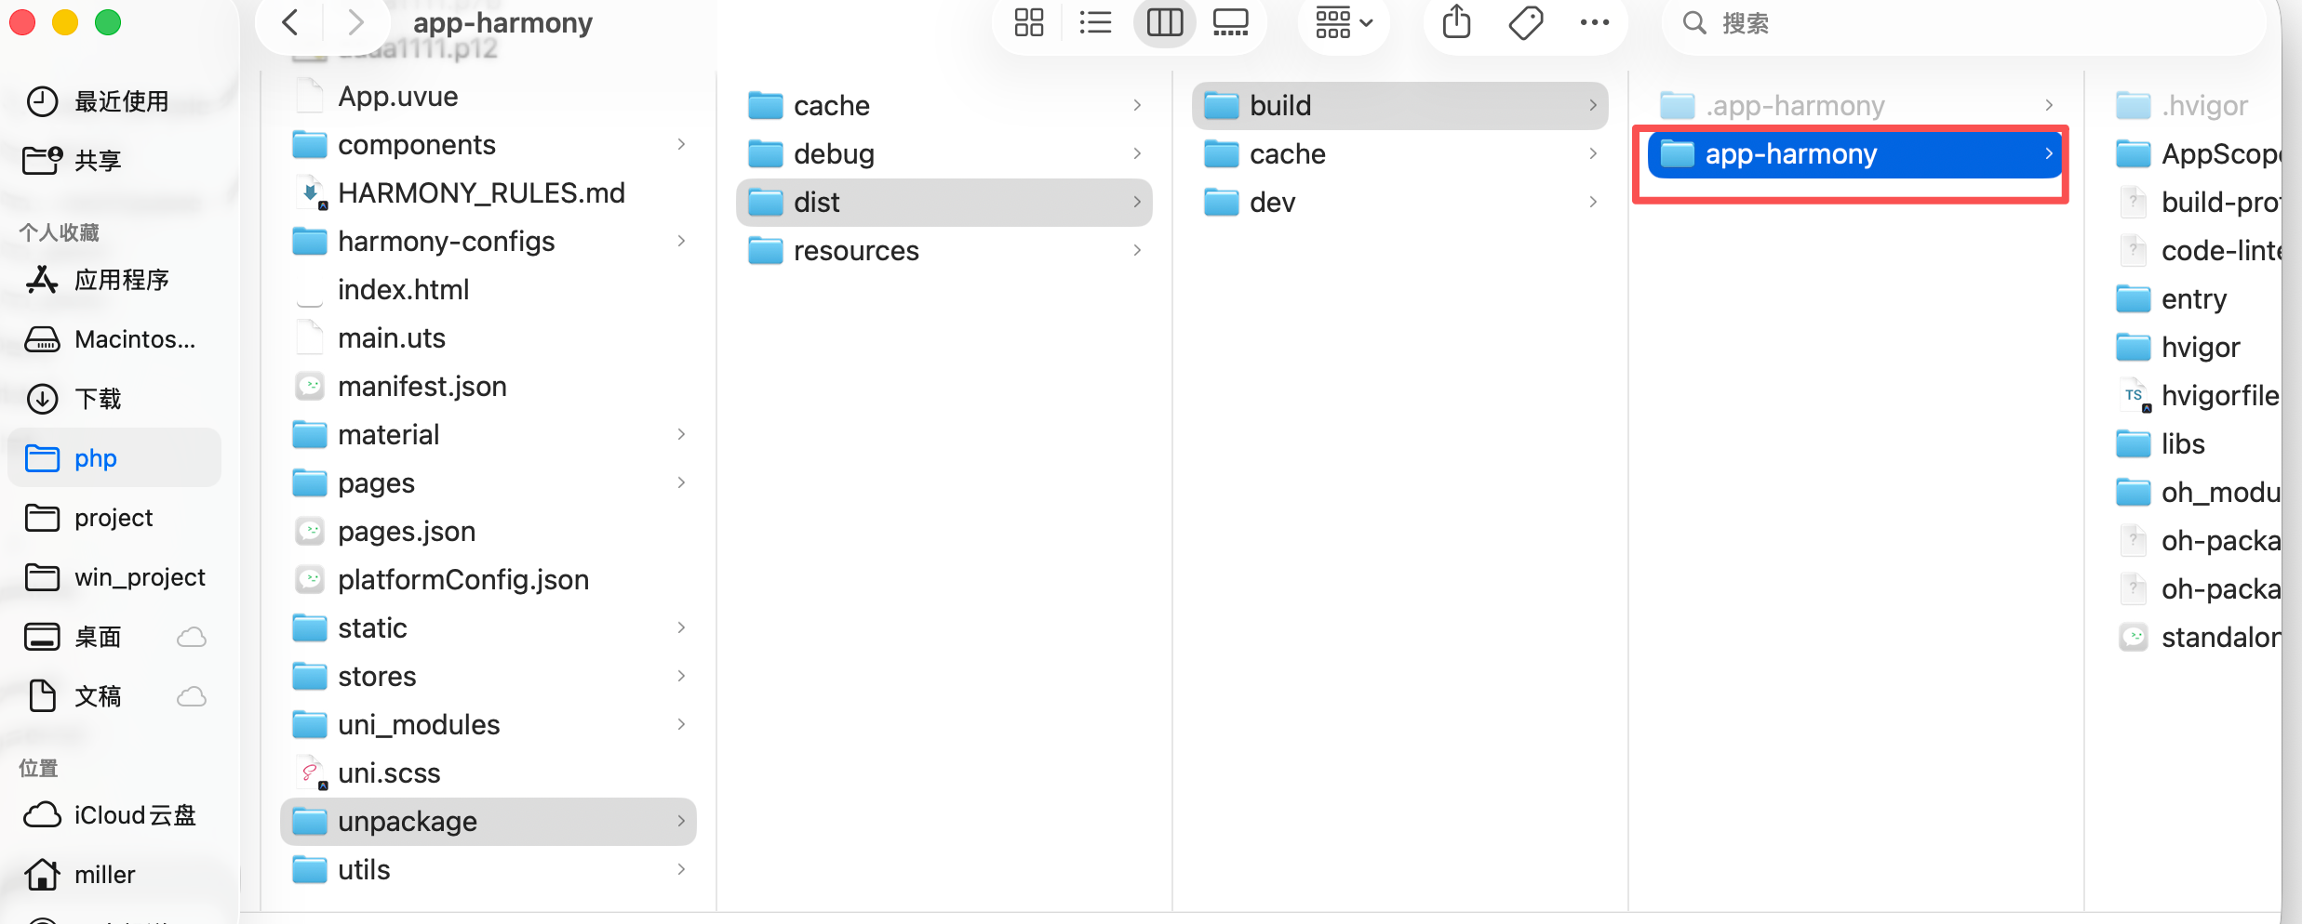
Task: Expand the pages folder chevron
Action: point(681,482)
